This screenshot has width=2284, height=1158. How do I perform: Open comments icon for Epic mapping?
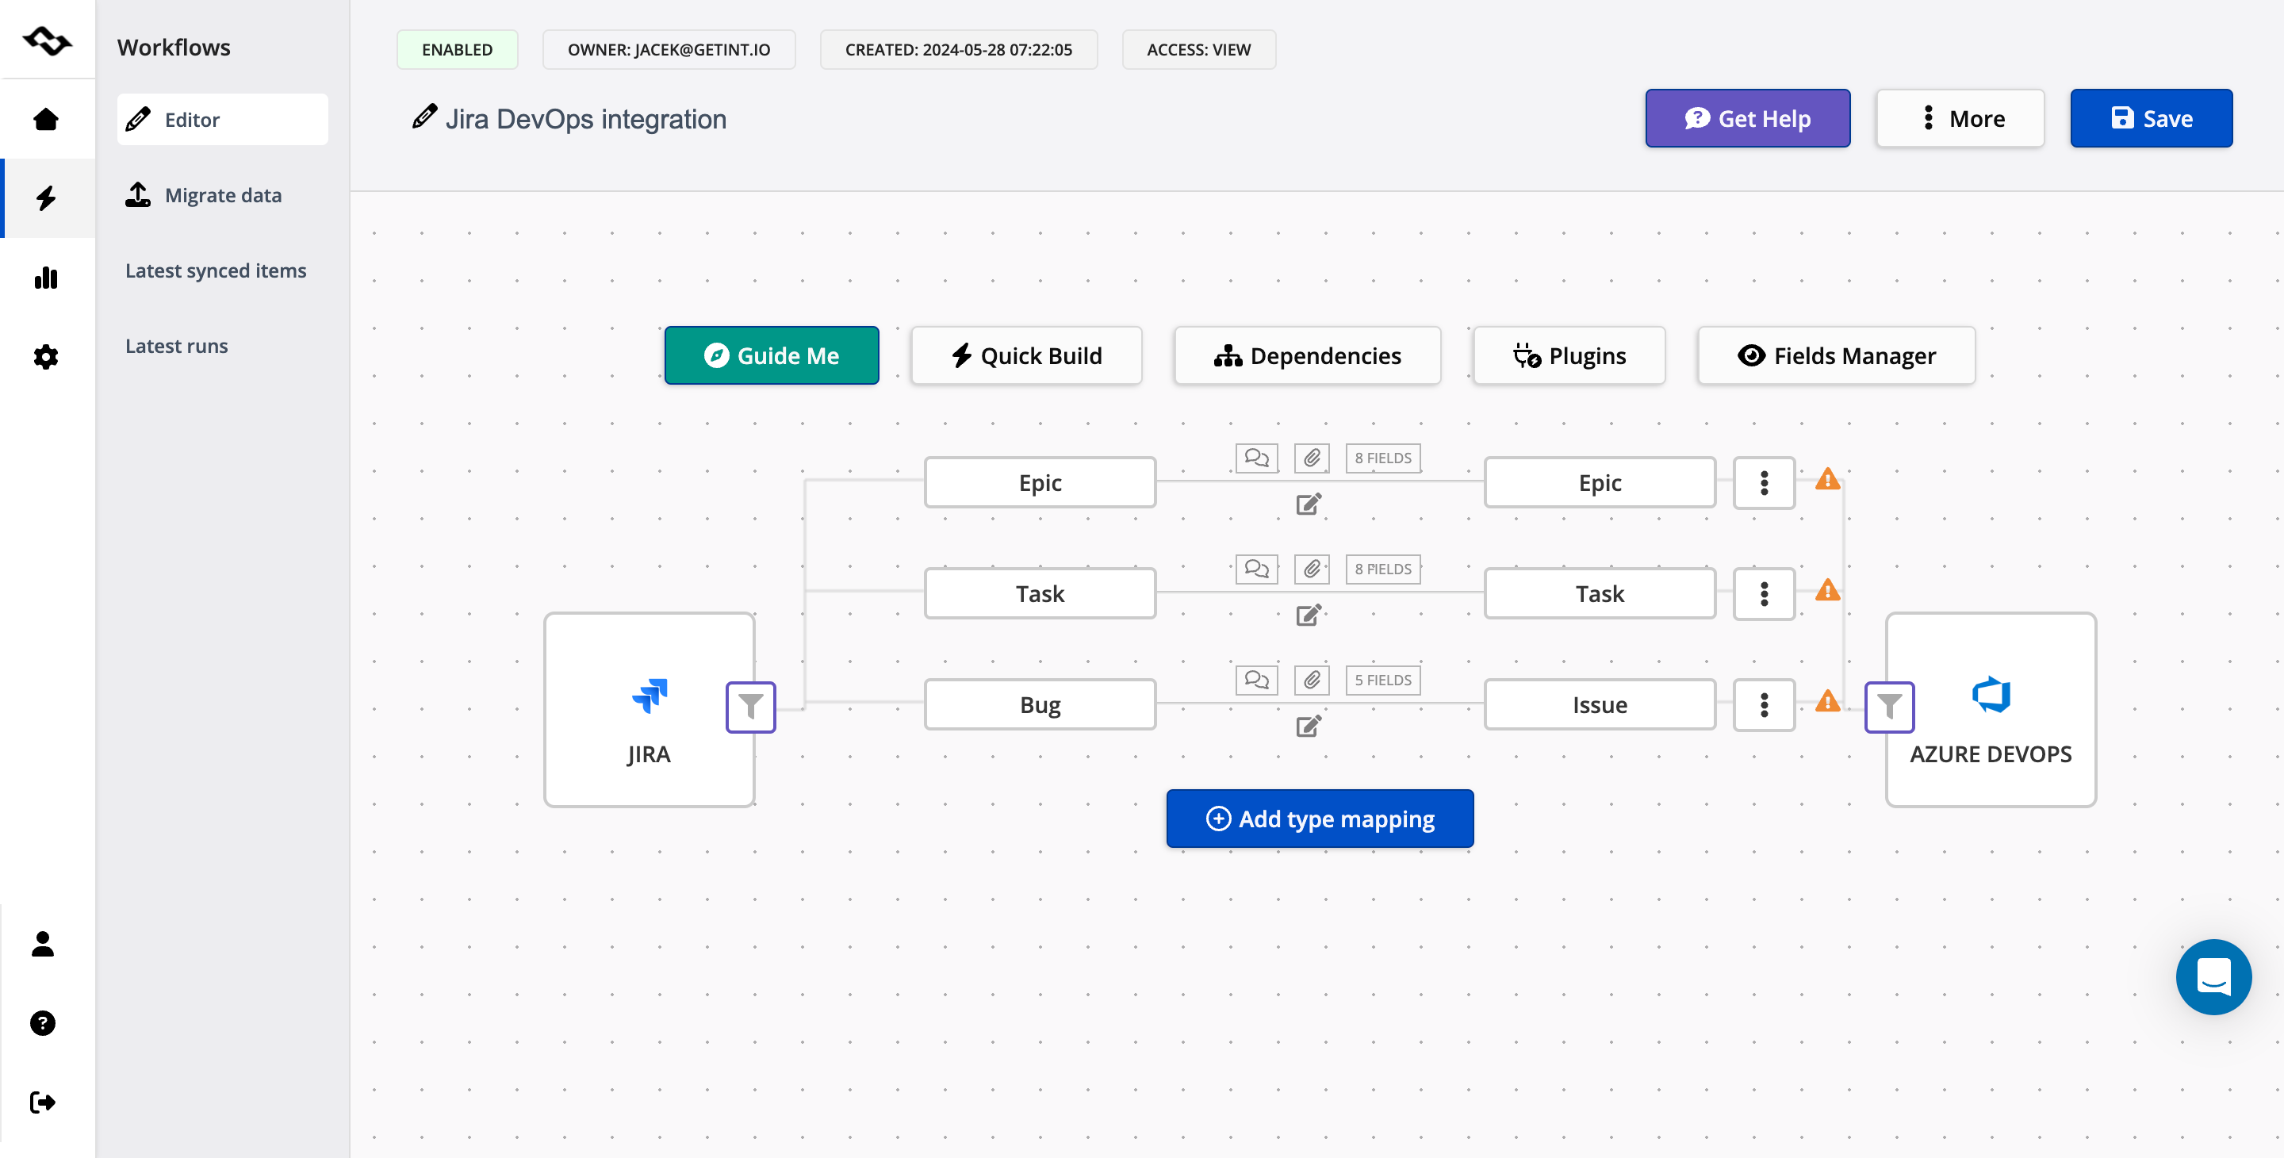[1256, 458]
